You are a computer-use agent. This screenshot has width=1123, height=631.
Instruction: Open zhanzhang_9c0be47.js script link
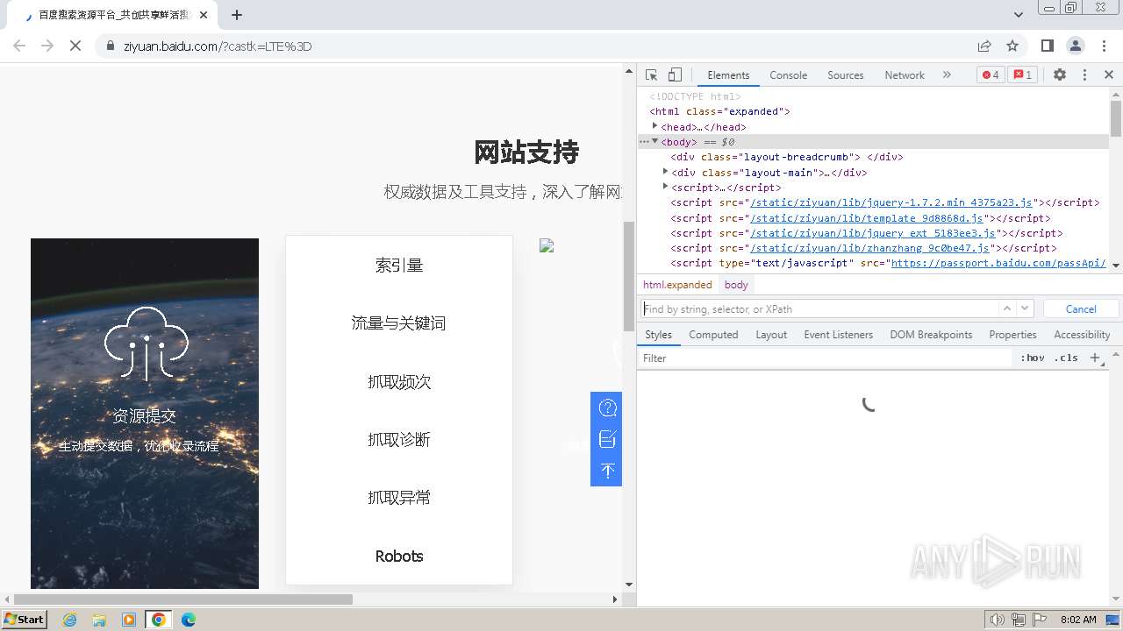(x=869, y=248)
